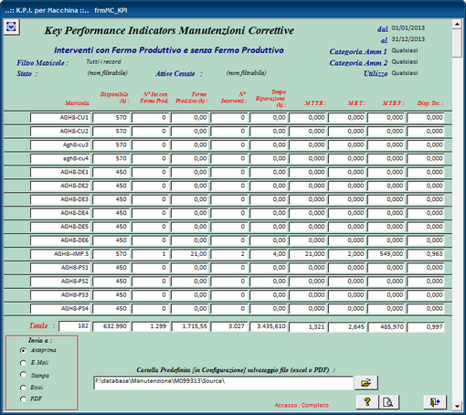This screenshot has width=466, height=415.
Task: Click Matricola field AGH8-DE2
Action: (x=60, y=186)
